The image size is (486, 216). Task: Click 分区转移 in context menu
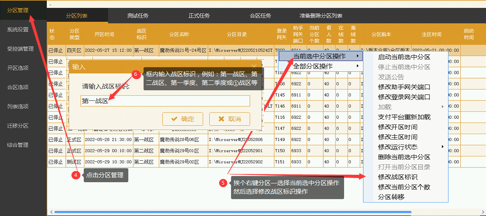coord(391,197)
